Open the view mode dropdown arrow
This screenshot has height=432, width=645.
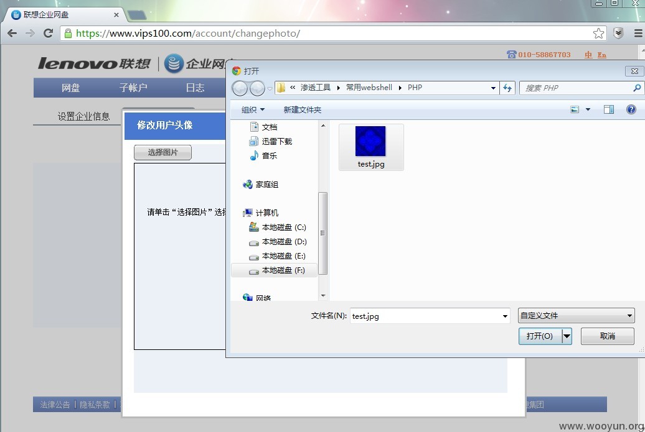[x=588, y=109]
